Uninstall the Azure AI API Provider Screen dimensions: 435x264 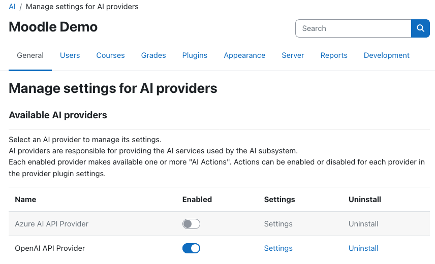tap(363, 224)
